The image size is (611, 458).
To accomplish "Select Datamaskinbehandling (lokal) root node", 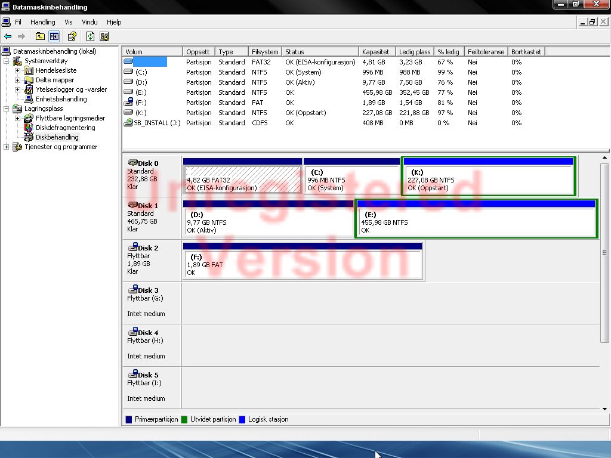I will (x=54, y=51).
